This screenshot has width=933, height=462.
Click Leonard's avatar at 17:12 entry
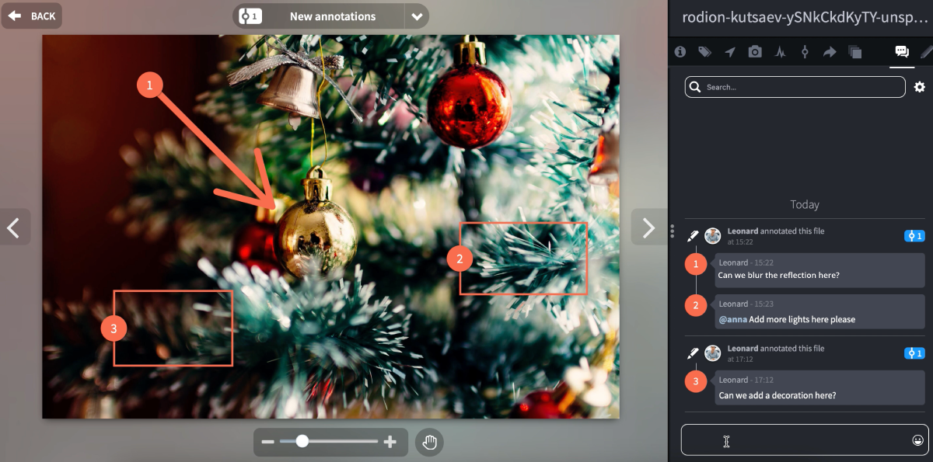713,353
